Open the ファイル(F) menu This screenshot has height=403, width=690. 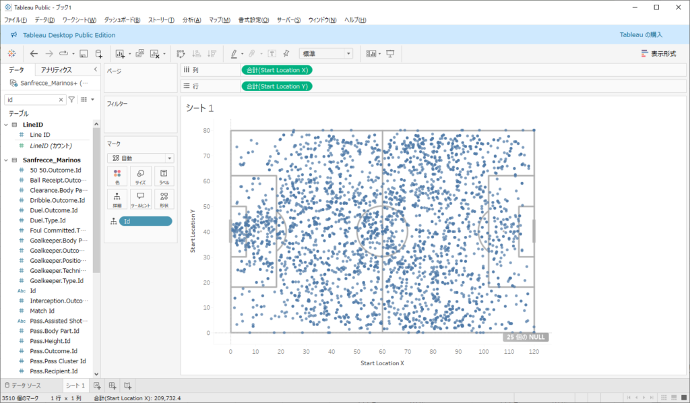[x=15, y=20]
